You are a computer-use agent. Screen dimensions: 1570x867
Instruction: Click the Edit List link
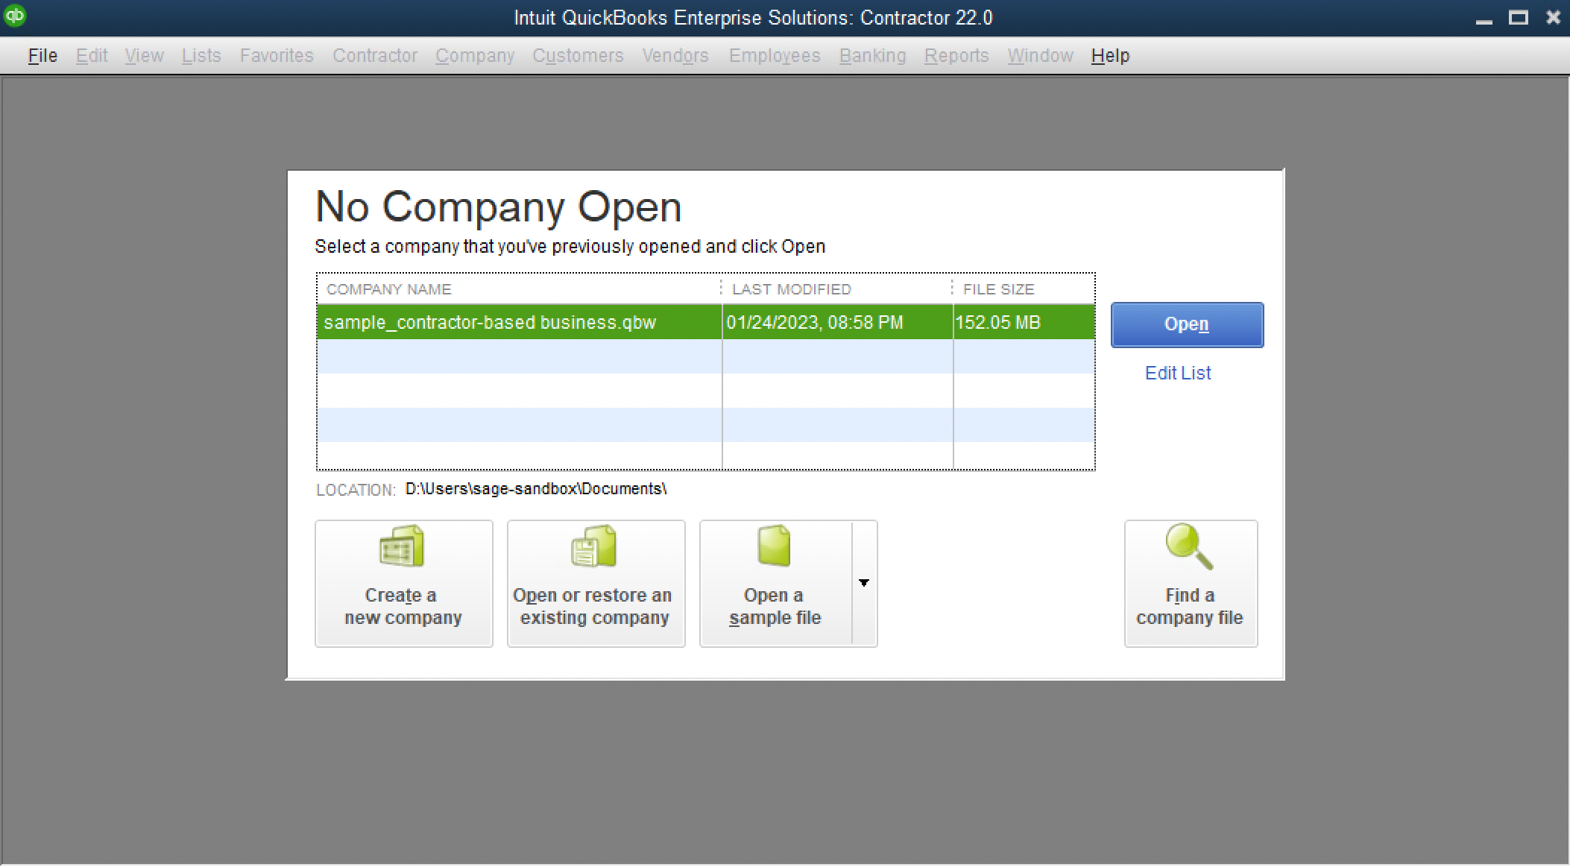pyautogui.click(x=1178, y=373)
